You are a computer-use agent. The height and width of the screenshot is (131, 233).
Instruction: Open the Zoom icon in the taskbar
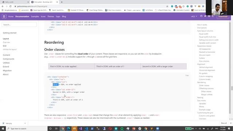coord(158,128)
